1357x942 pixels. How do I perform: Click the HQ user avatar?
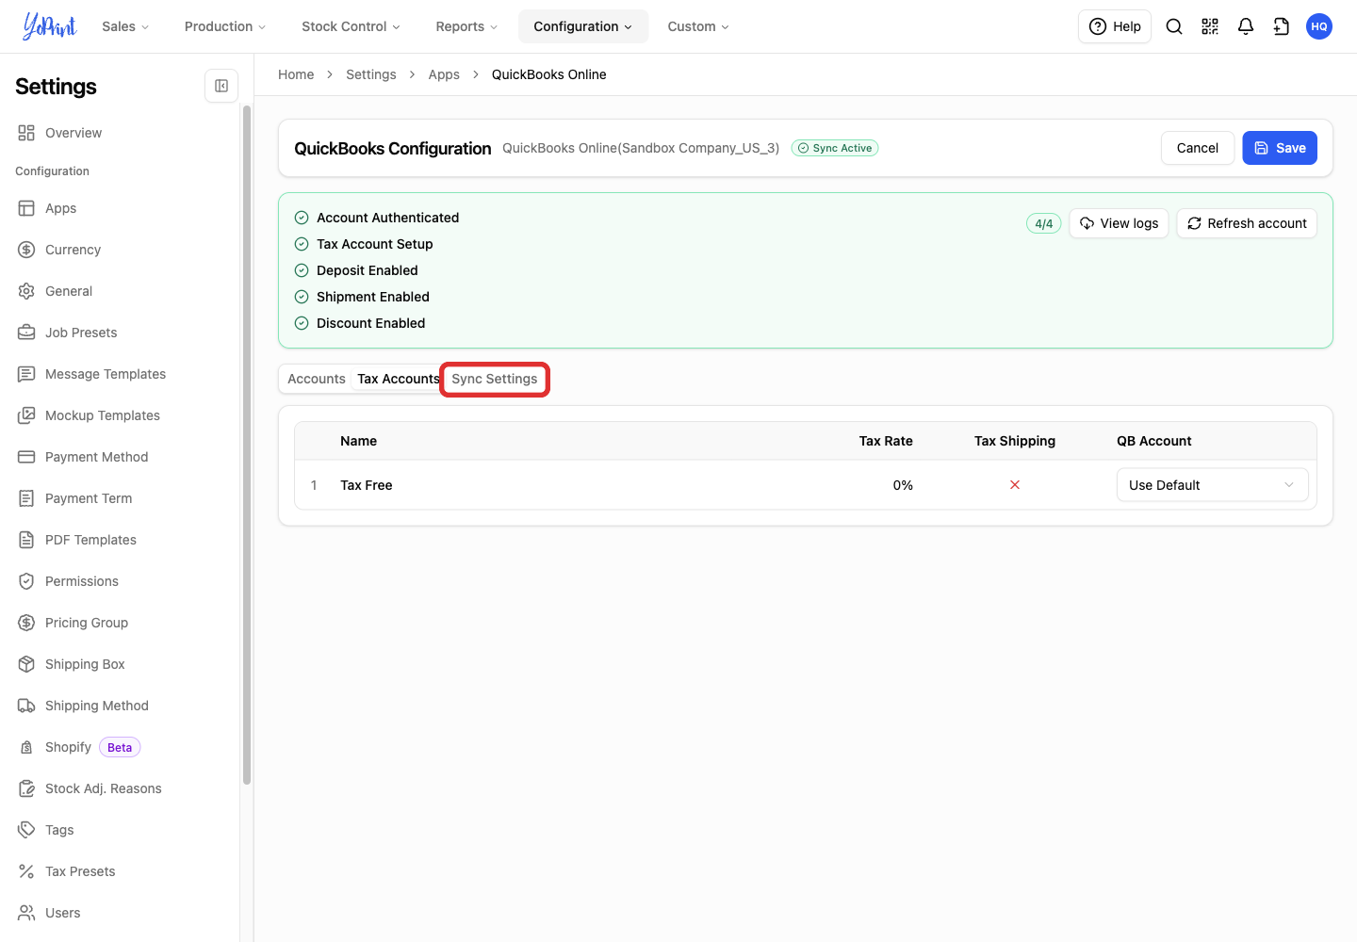(x=1319, y=26)
